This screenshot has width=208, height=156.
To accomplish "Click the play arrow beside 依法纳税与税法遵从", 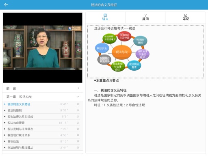I will coord(5,147).
